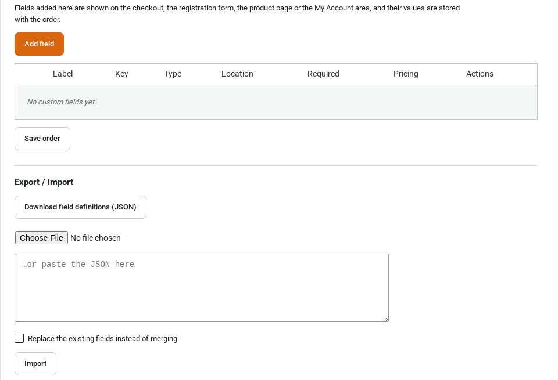The height and width of the screenshot is (380, 558).
Task: Click the 'Replace the existing fields instead of merging' label
Action: (x=102, y=339)
